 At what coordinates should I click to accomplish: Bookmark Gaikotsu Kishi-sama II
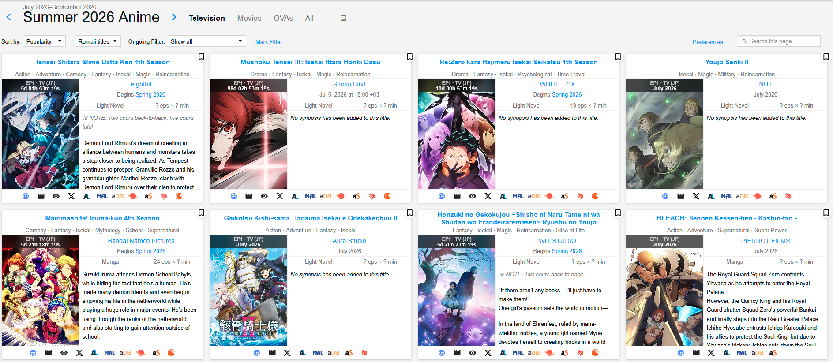click(409, 213)
